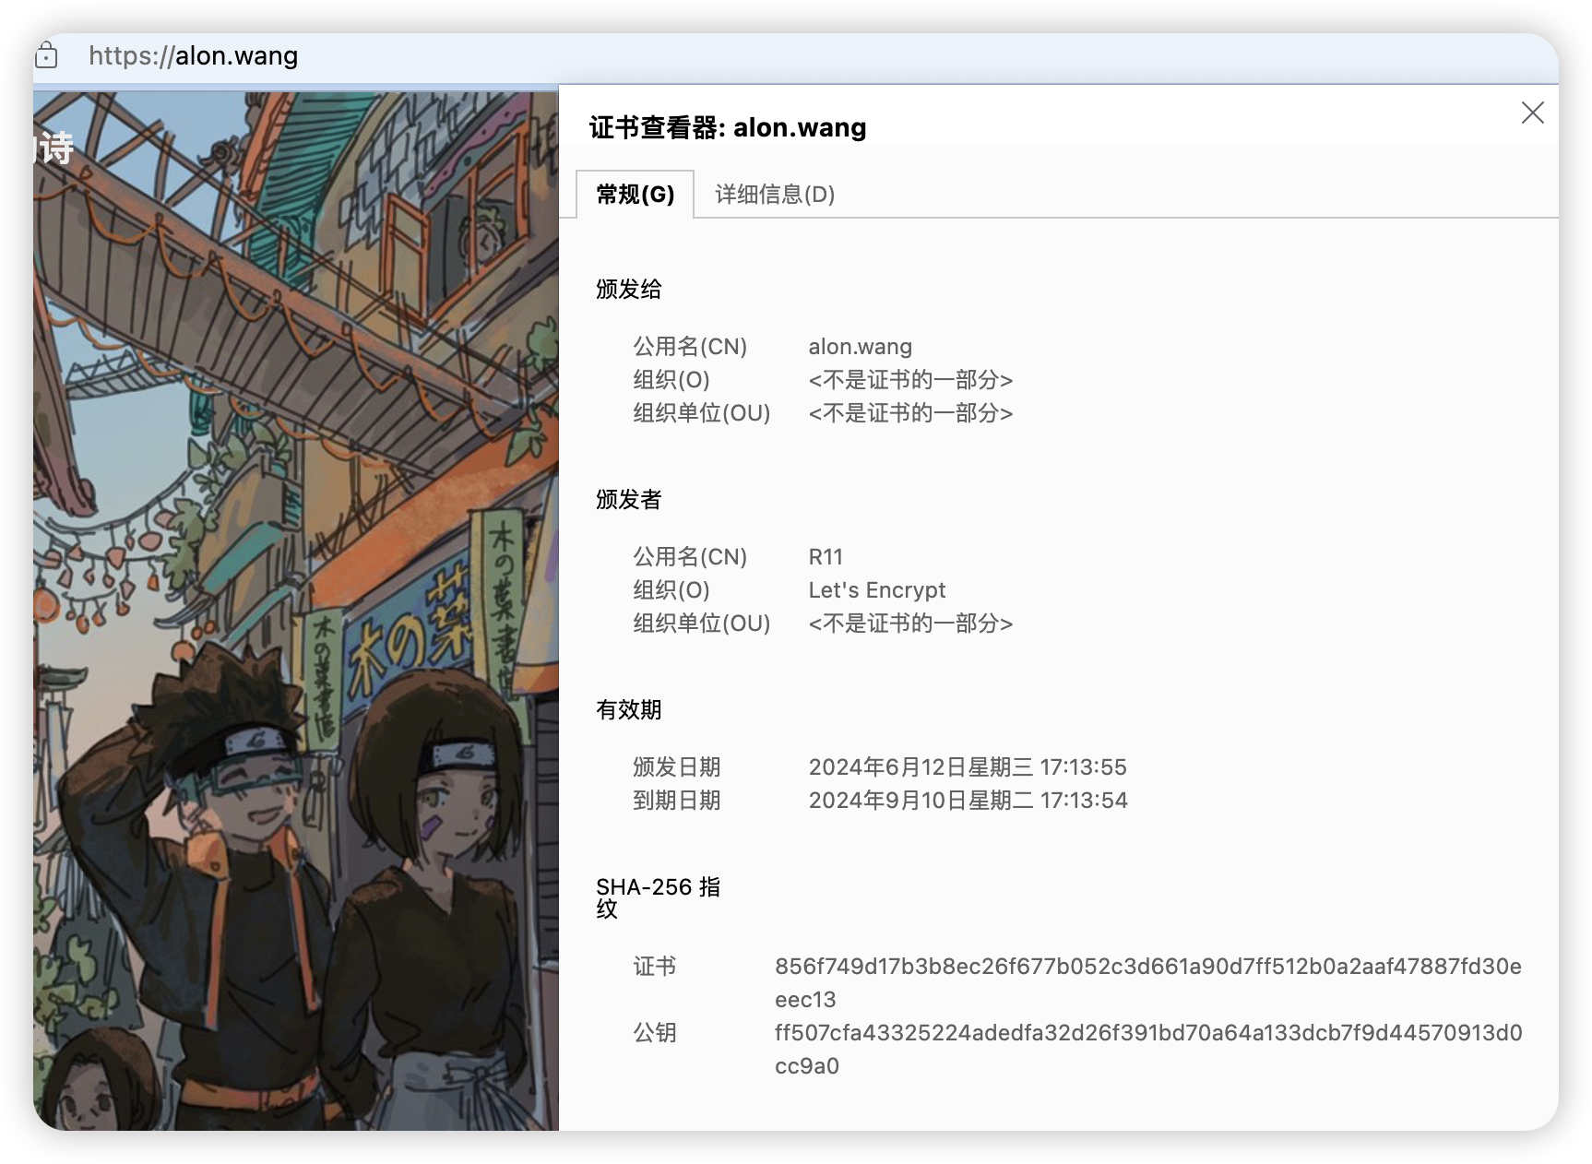
Task: Click the site lock icon in address bar
Action: tap(45, 56)
